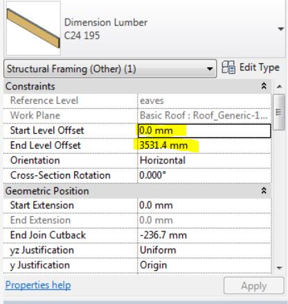The height and width of the screenshot is (304, 288).
Task: Click the Apply button
Action: coord(253,286)
